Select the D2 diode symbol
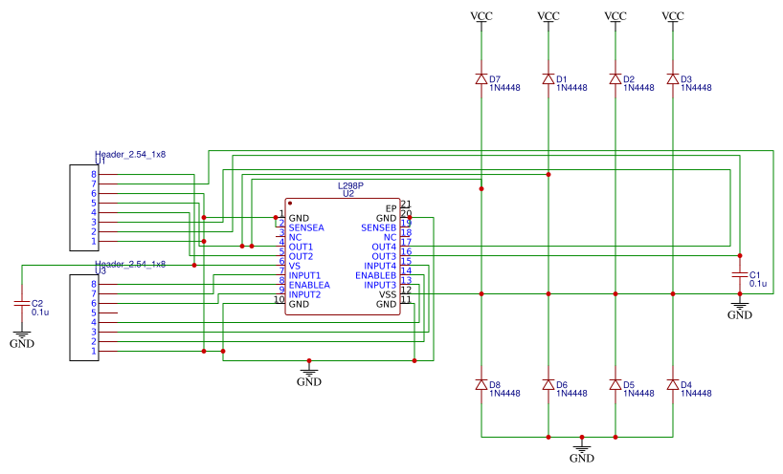 click(x=615, y=78)
